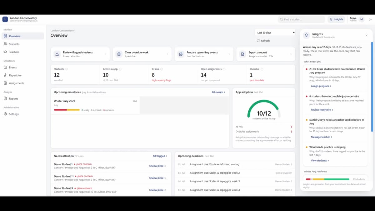Viewport: 375px width, 211px height.
Task: Click the Winter Jury 2027 readiness bar
Action: (x=67, y=110)
